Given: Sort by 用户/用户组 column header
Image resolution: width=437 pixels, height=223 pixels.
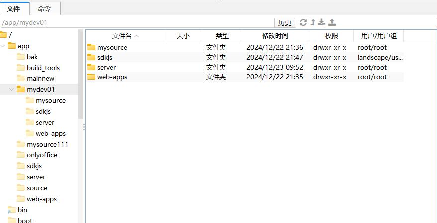Looking at the screenshot, I should pos(379,36).
